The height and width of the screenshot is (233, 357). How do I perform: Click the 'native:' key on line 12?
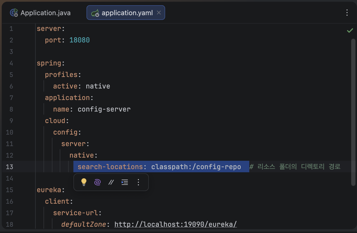click(84, 155)
